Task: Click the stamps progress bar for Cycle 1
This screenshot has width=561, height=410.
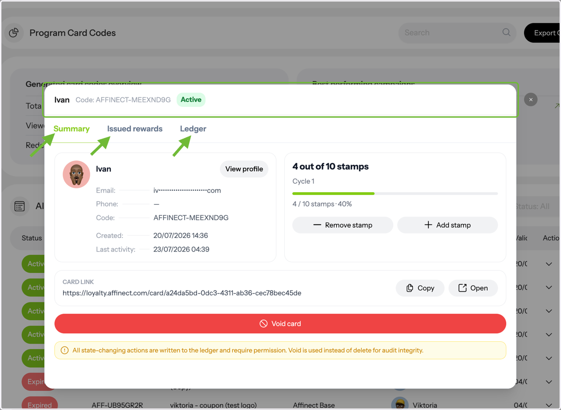Action: point(395,193)
